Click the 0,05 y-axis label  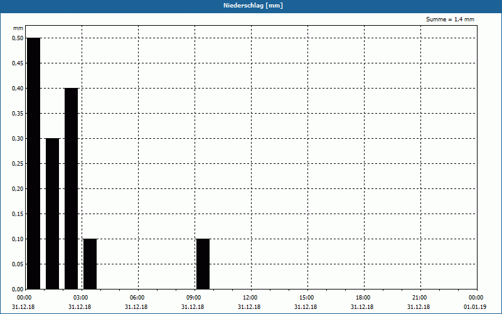pyautogui.click(x=18, y=264)
